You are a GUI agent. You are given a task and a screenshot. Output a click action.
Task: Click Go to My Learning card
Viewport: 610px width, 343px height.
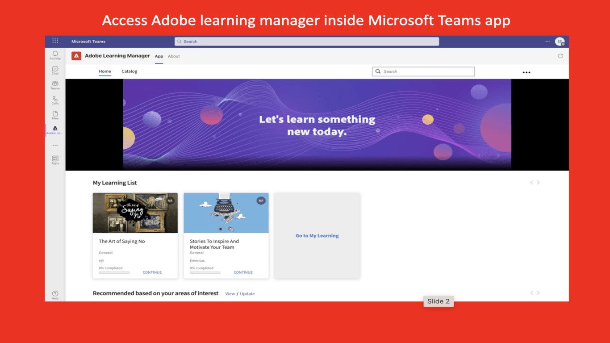(317, 236)
